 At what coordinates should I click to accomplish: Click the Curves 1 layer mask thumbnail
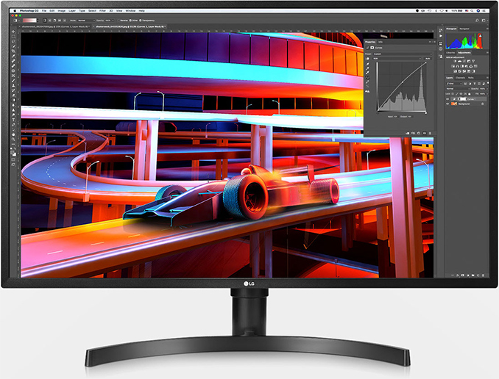tap(463, 99)
